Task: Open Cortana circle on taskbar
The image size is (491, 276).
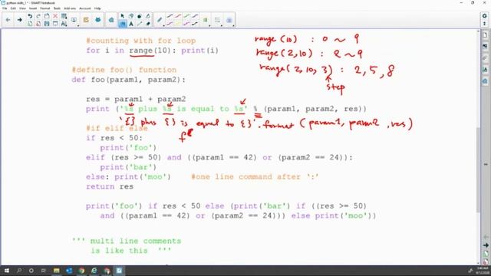Action: pos(31,271)
